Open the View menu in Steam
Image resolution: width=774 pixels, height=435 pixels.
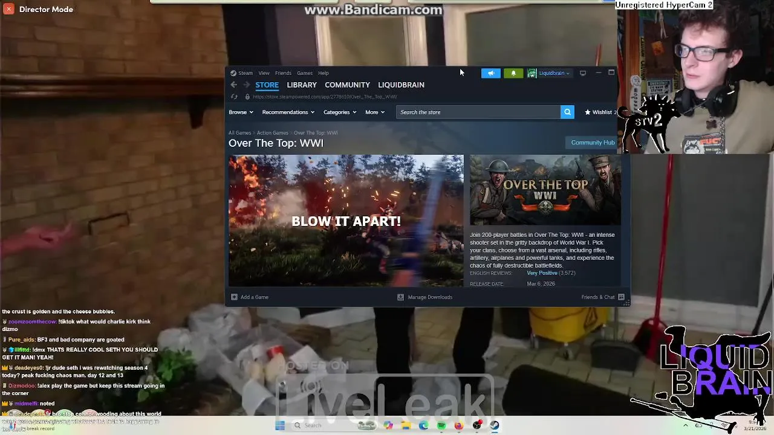tap(264, 73)
